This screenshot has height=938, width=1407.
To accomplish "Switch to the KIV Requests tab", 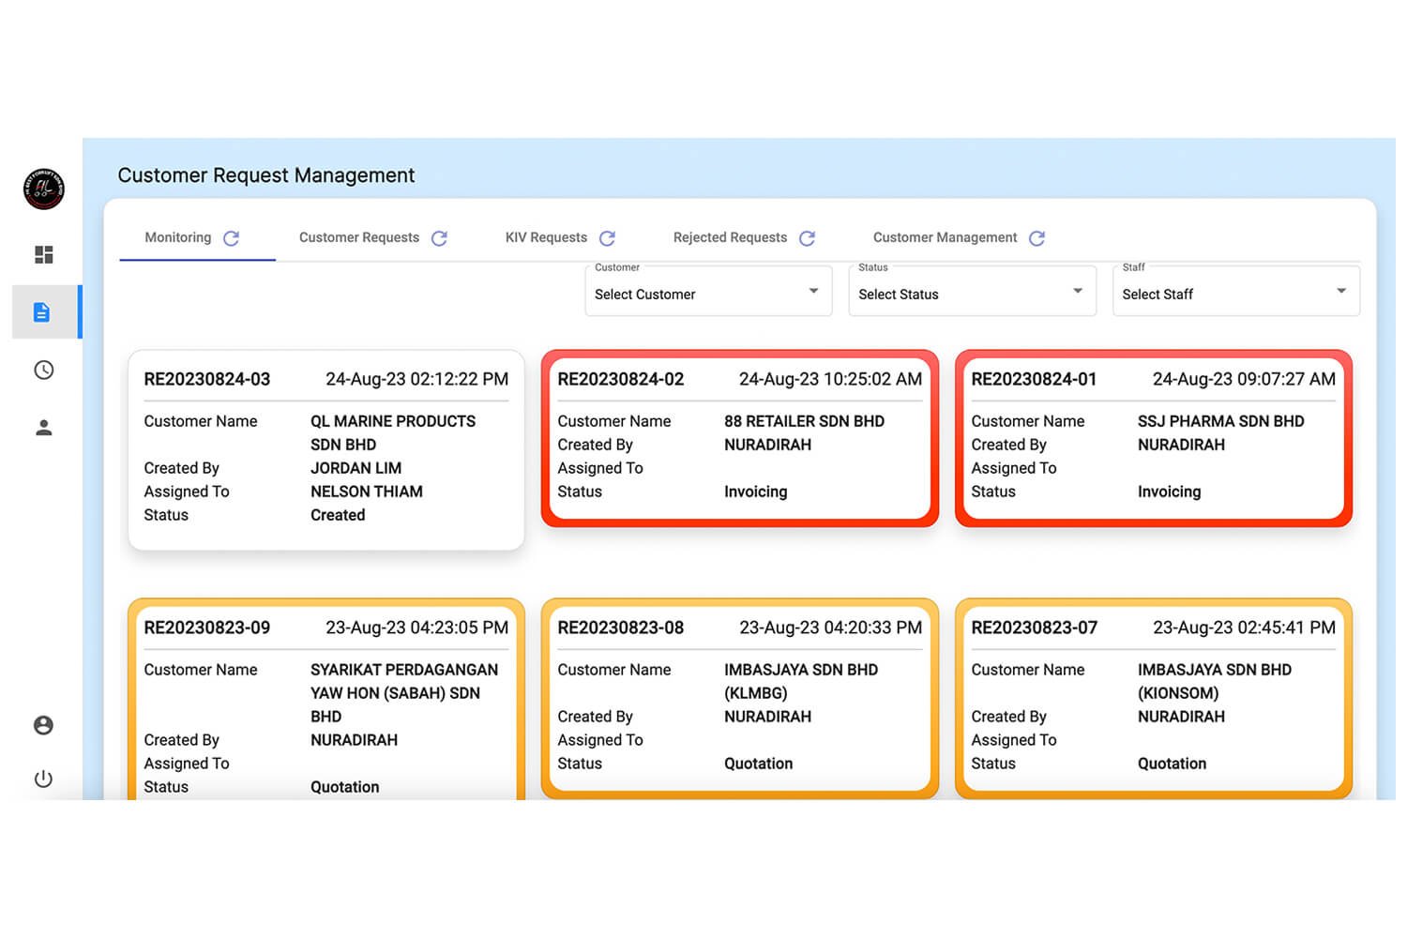I will point(546,238).
